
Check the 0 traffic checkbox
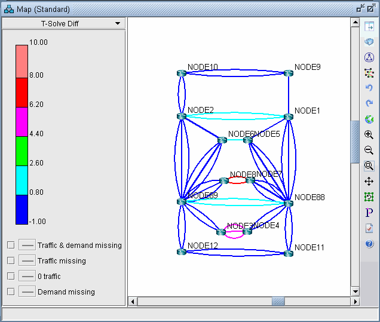pyautogui.click(x=11, y=277)
